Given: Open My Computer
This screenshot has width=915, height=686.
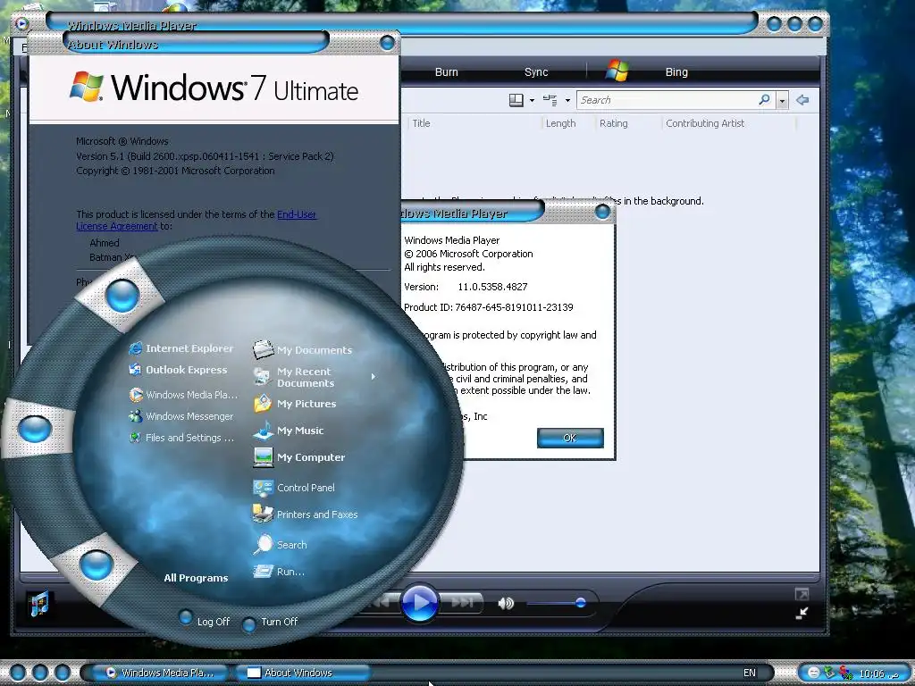Looking at the screenshot, I should 298,457.
